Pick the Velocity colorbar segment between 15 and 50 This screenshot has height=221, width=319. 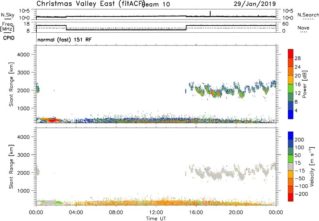291,159
